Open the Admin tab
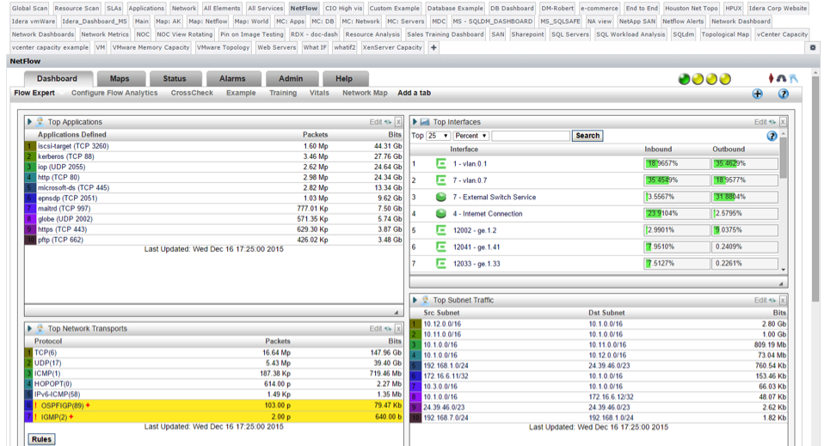The image size is (824, 446). (291, 79)
